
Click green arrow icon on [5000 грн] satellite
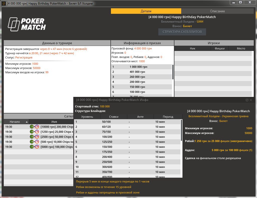(32, 147)
